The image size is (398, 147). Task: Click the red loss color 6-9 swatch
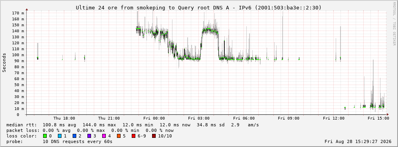click(133, 136)
